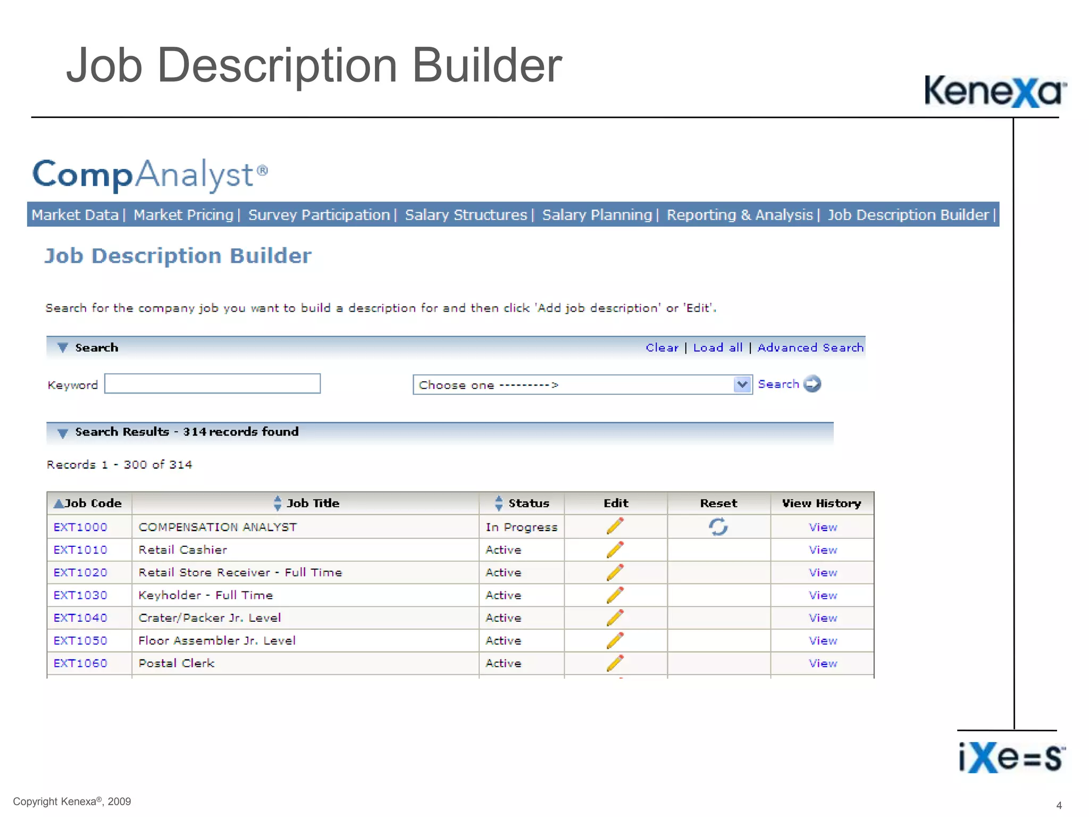Sort using the Job Title arrows
1089x817 pixels.
click(277, 503)
